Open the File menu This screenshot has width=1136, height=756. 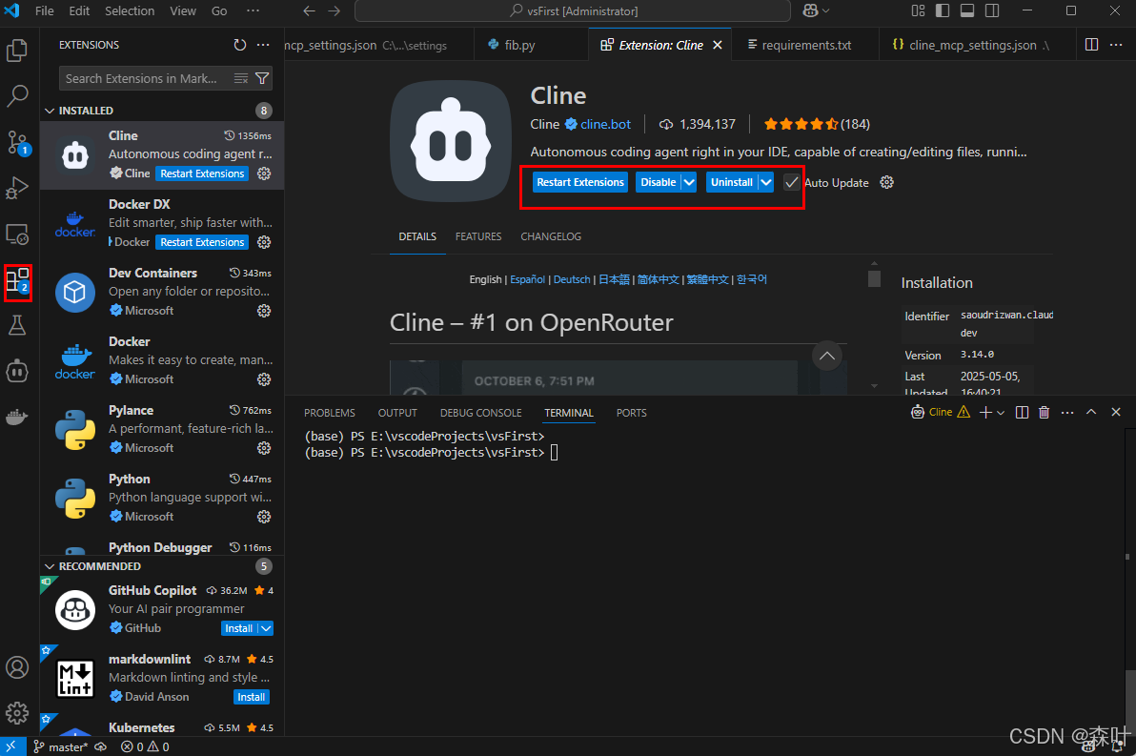coord(45,10)
